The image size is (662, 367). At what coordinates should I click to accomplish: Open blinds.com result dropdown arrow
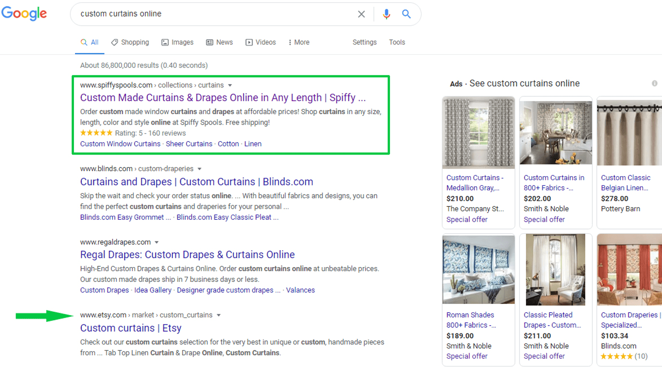200,169
